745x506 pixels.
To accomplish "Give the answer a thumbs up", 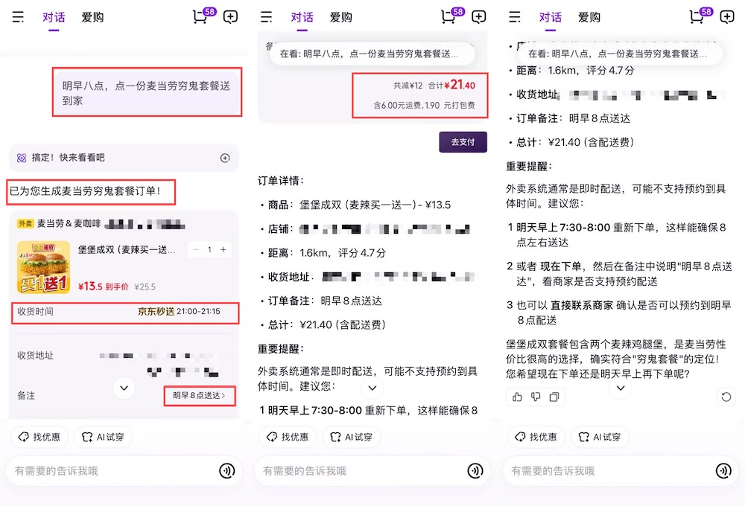I will tap(518, 397).
